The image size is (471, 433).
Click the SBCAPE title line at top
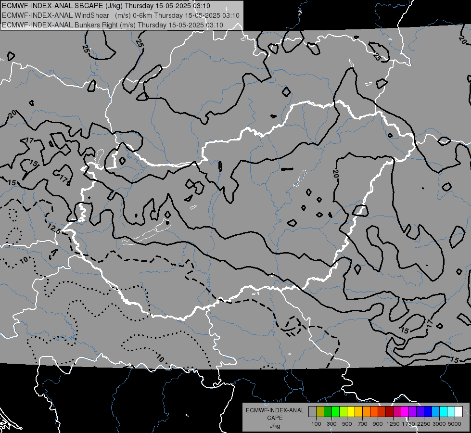click(x=106, y=6)
